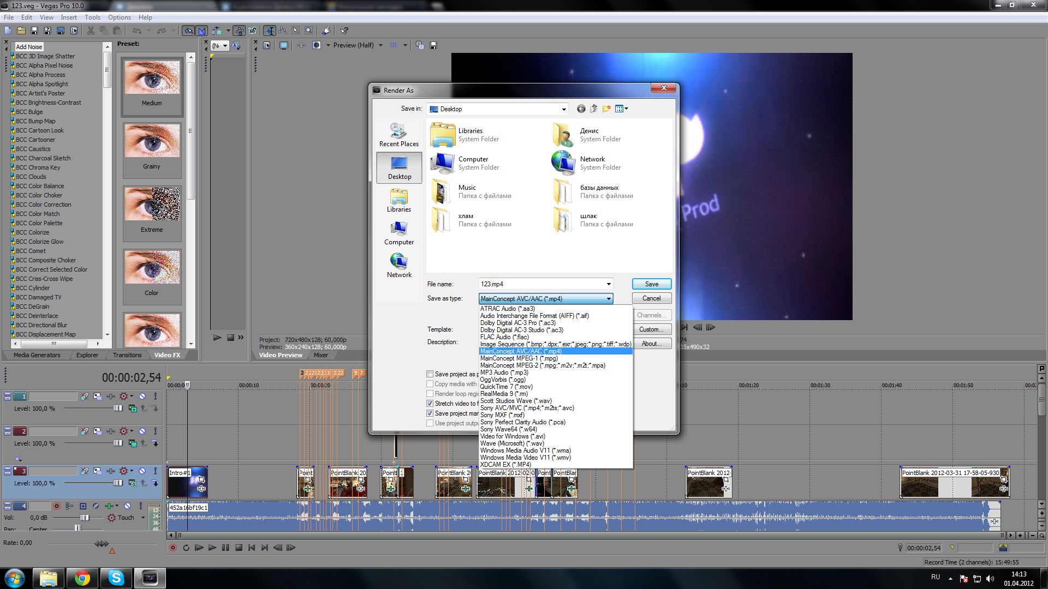The image size is (1048, 589).
Task: Open the Preview (Half) quality dropdown
Action: [380, 45]
